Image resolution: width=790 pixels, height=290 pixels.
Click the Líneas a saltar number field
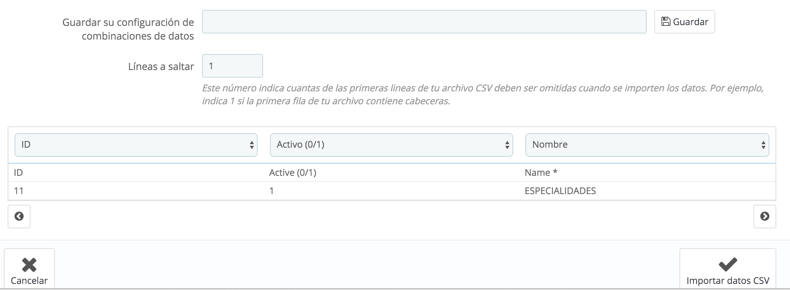coord(232,66)
